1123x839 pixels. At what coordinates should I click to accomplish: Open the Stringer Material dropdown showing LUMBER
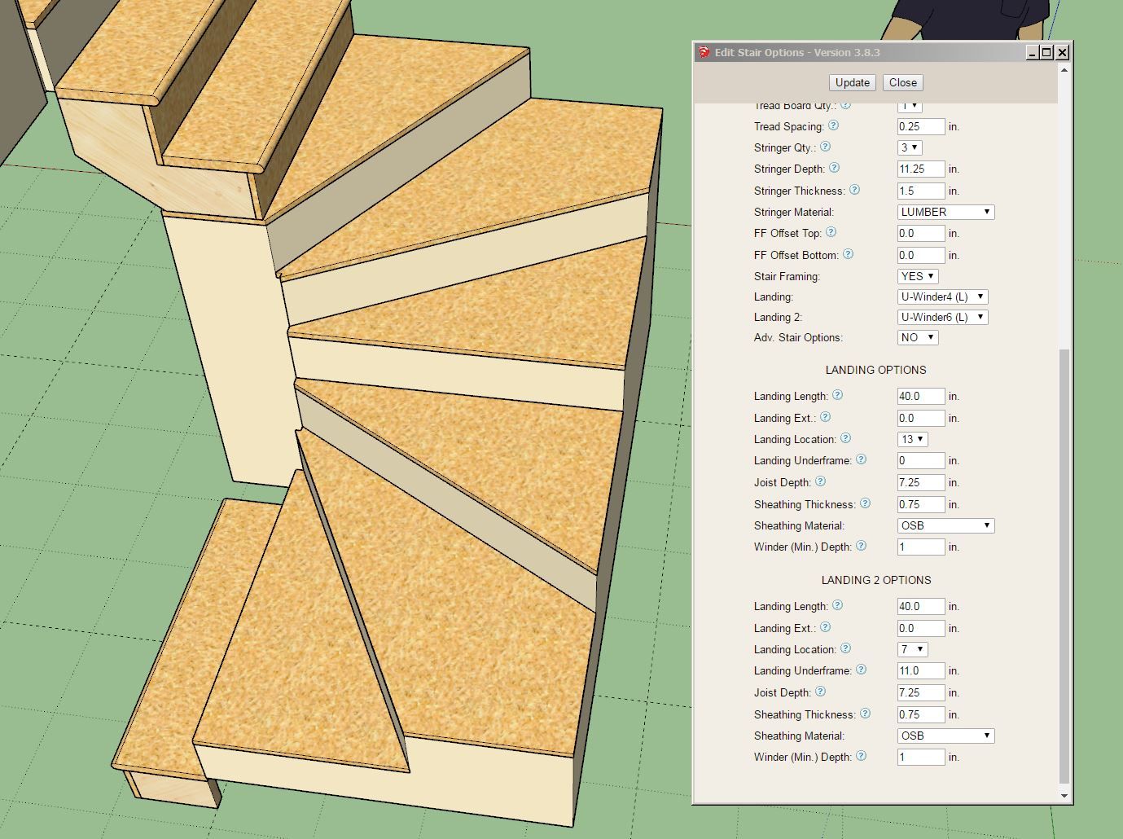[x=945, y=212]
